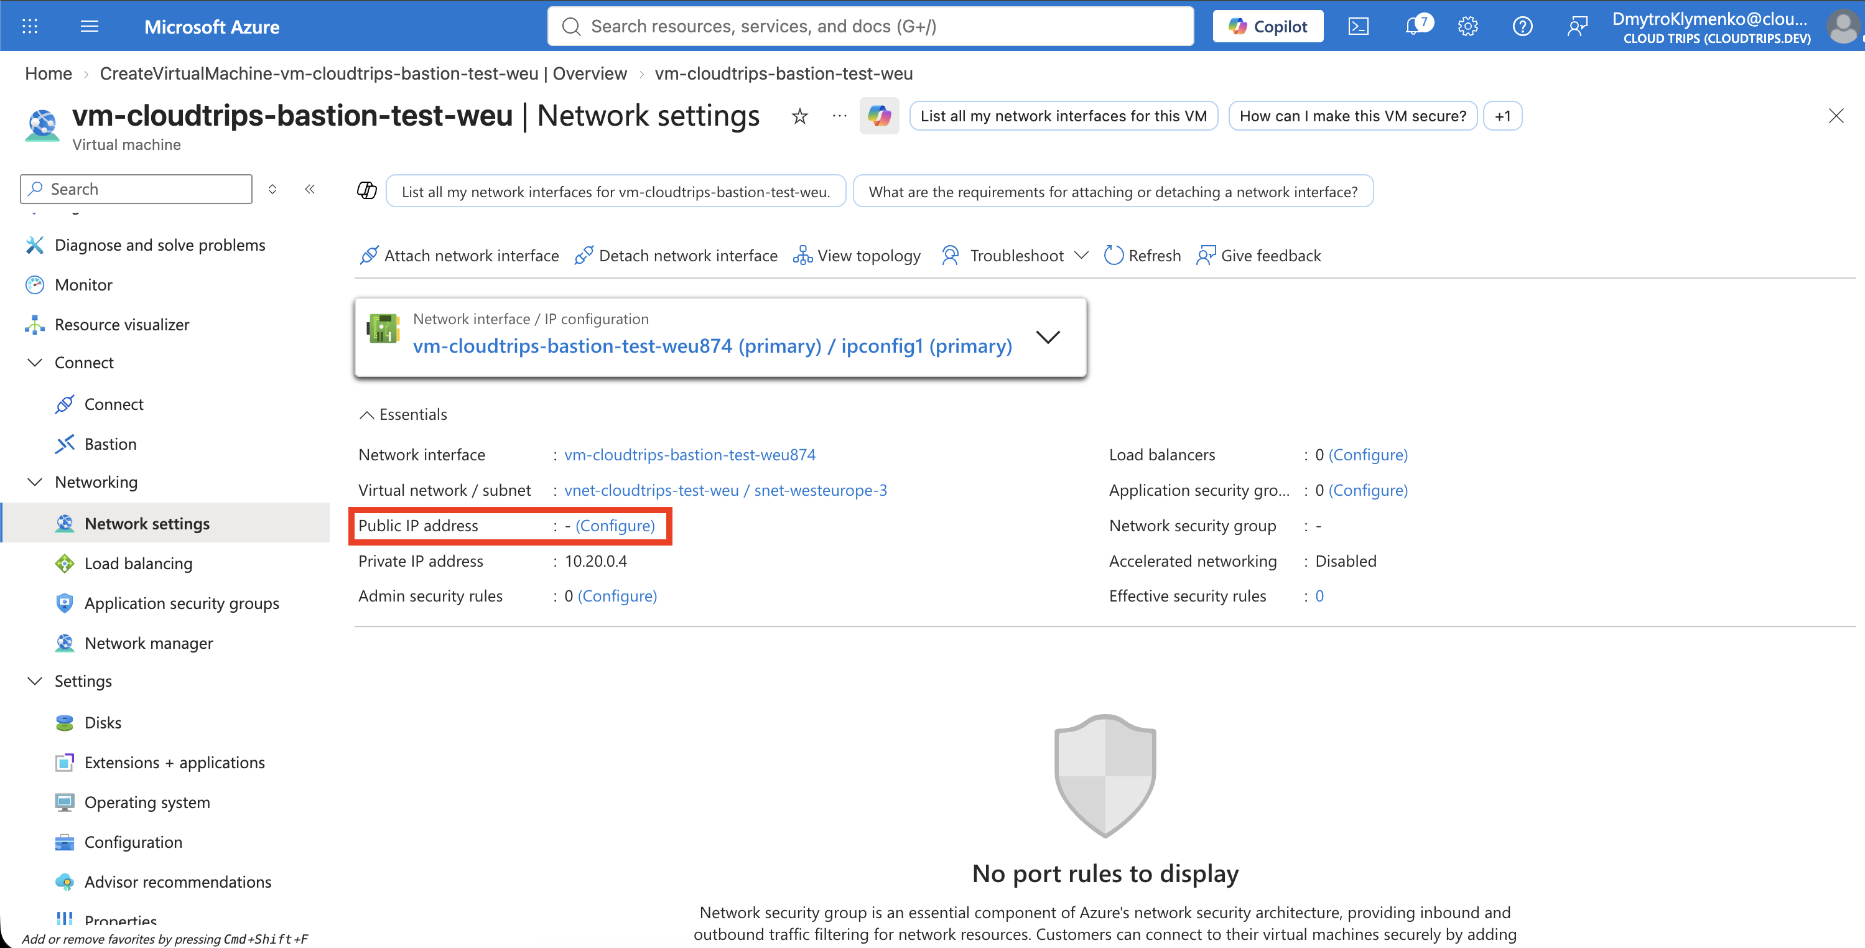Click the long 'List all my network interfaces for vm-cloudtrips-bastion-test-weu' suggestion

pos(615,191)
